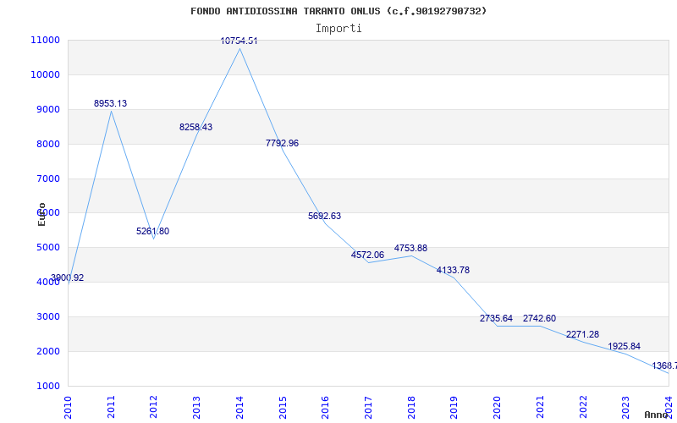This screenshot has width=677, height=423.
Task: Click the x-axis year 2019
Action: 454,408
